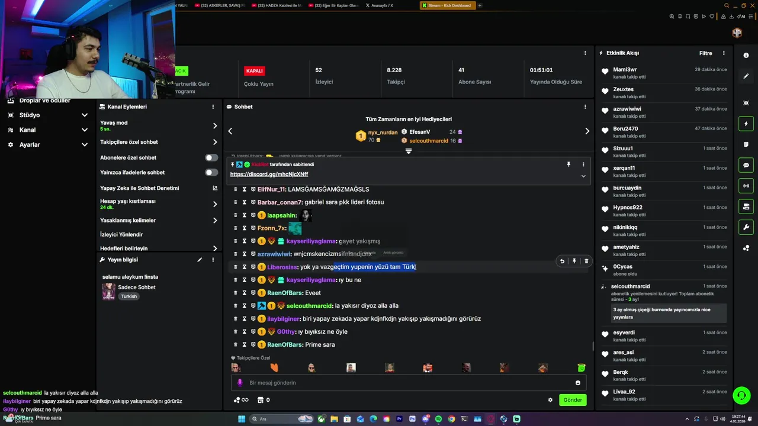758x426 pixels.
Task: Delete the Liberosiss message with trash icon
Action: (586, 261)
